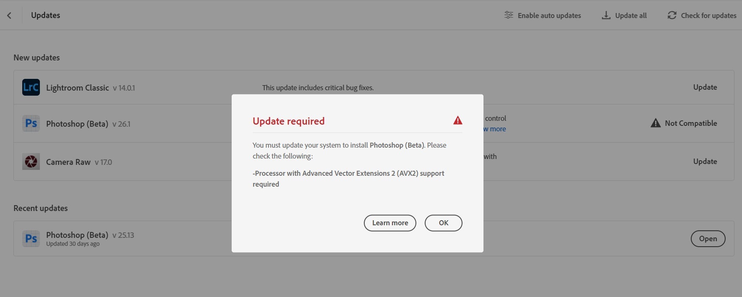The image size is (742, 297).
Task: Click the Check for updates refresh icon
Action: point(672,15)
